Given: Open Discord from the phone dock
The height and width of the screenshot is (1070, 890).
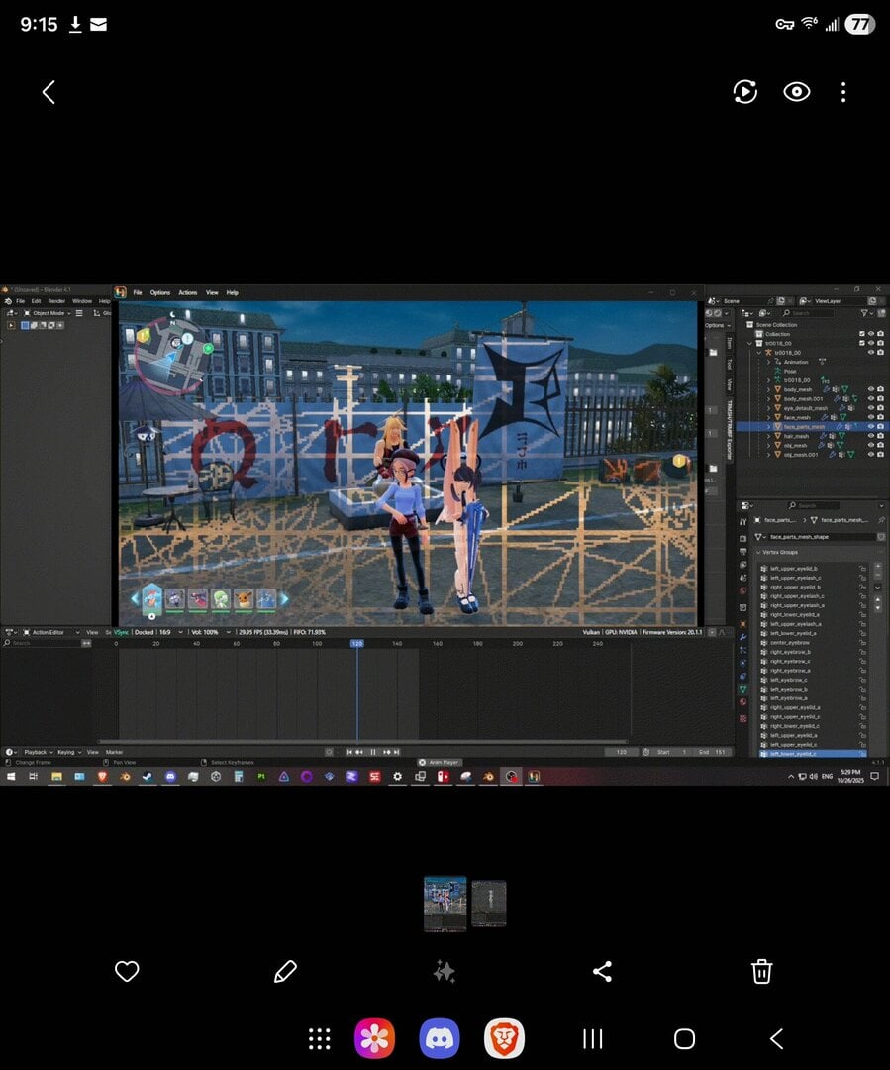Looking at the screenshot, I should click(440, 1038).
